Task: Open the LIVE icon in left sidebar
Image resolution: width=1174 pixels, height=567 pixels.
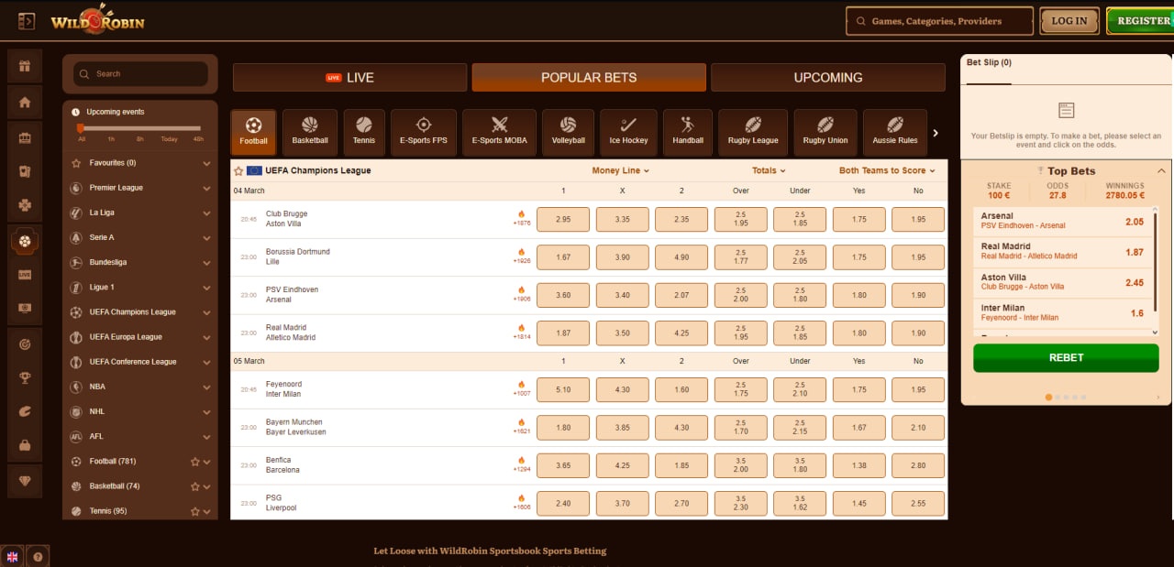Action: coord(25,274)
